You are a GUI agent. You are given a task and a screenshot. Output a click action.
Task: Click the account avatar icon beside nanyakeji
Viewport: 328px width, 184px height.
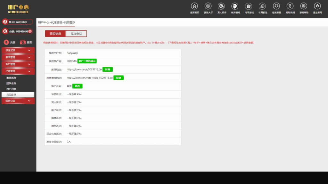coord(5,22)
